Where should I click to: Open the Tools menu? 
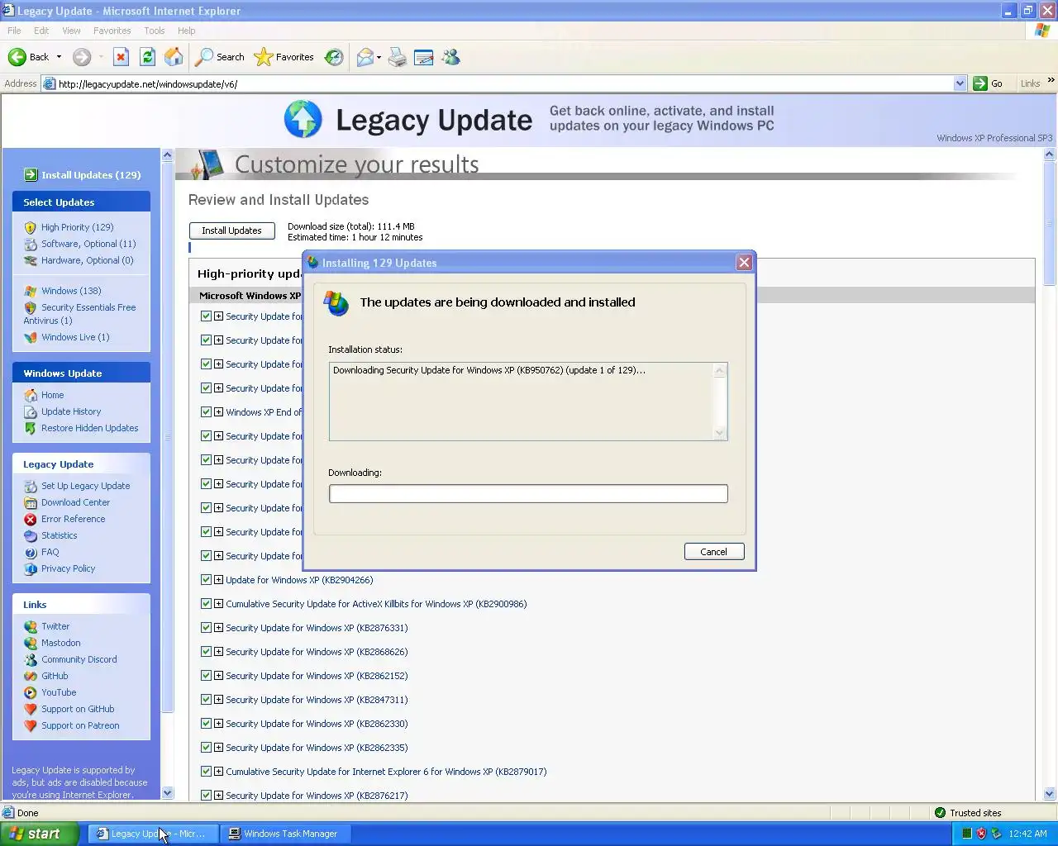click(154, 31)
